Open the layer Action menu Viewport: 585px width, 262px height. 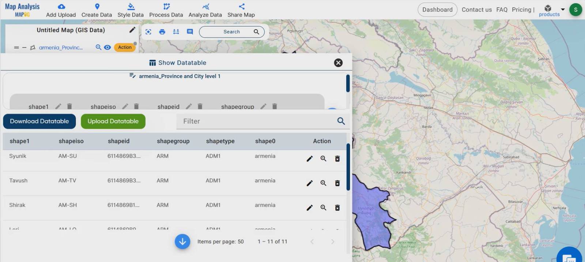pos(125,47)
